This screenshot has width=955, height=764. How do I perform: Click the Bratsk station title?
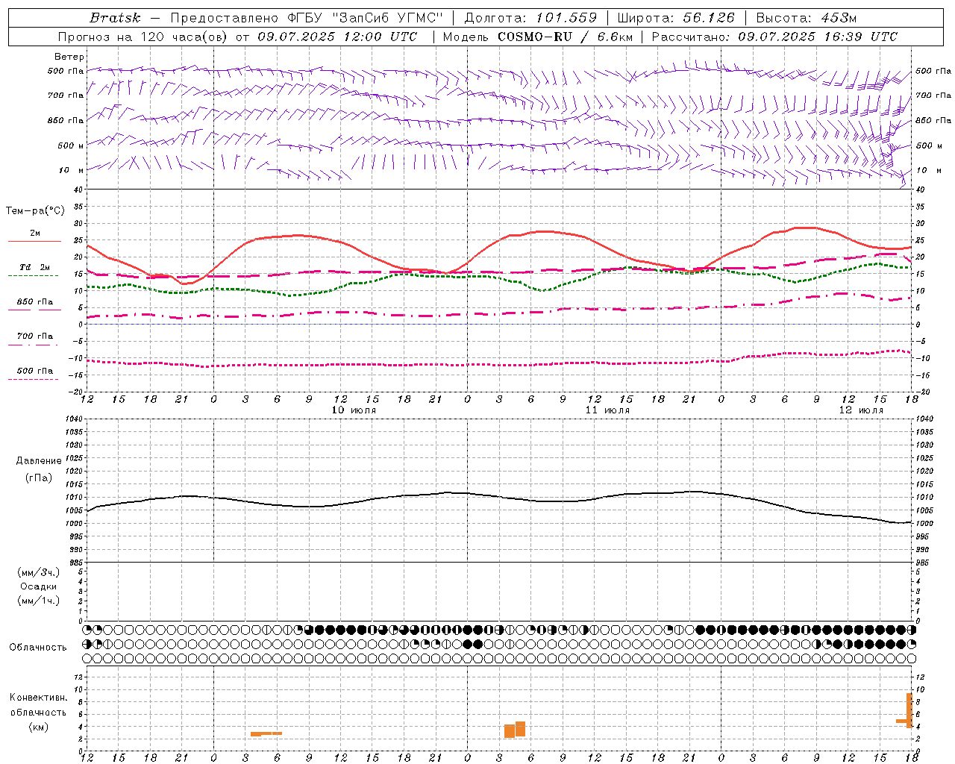[115, 18]
